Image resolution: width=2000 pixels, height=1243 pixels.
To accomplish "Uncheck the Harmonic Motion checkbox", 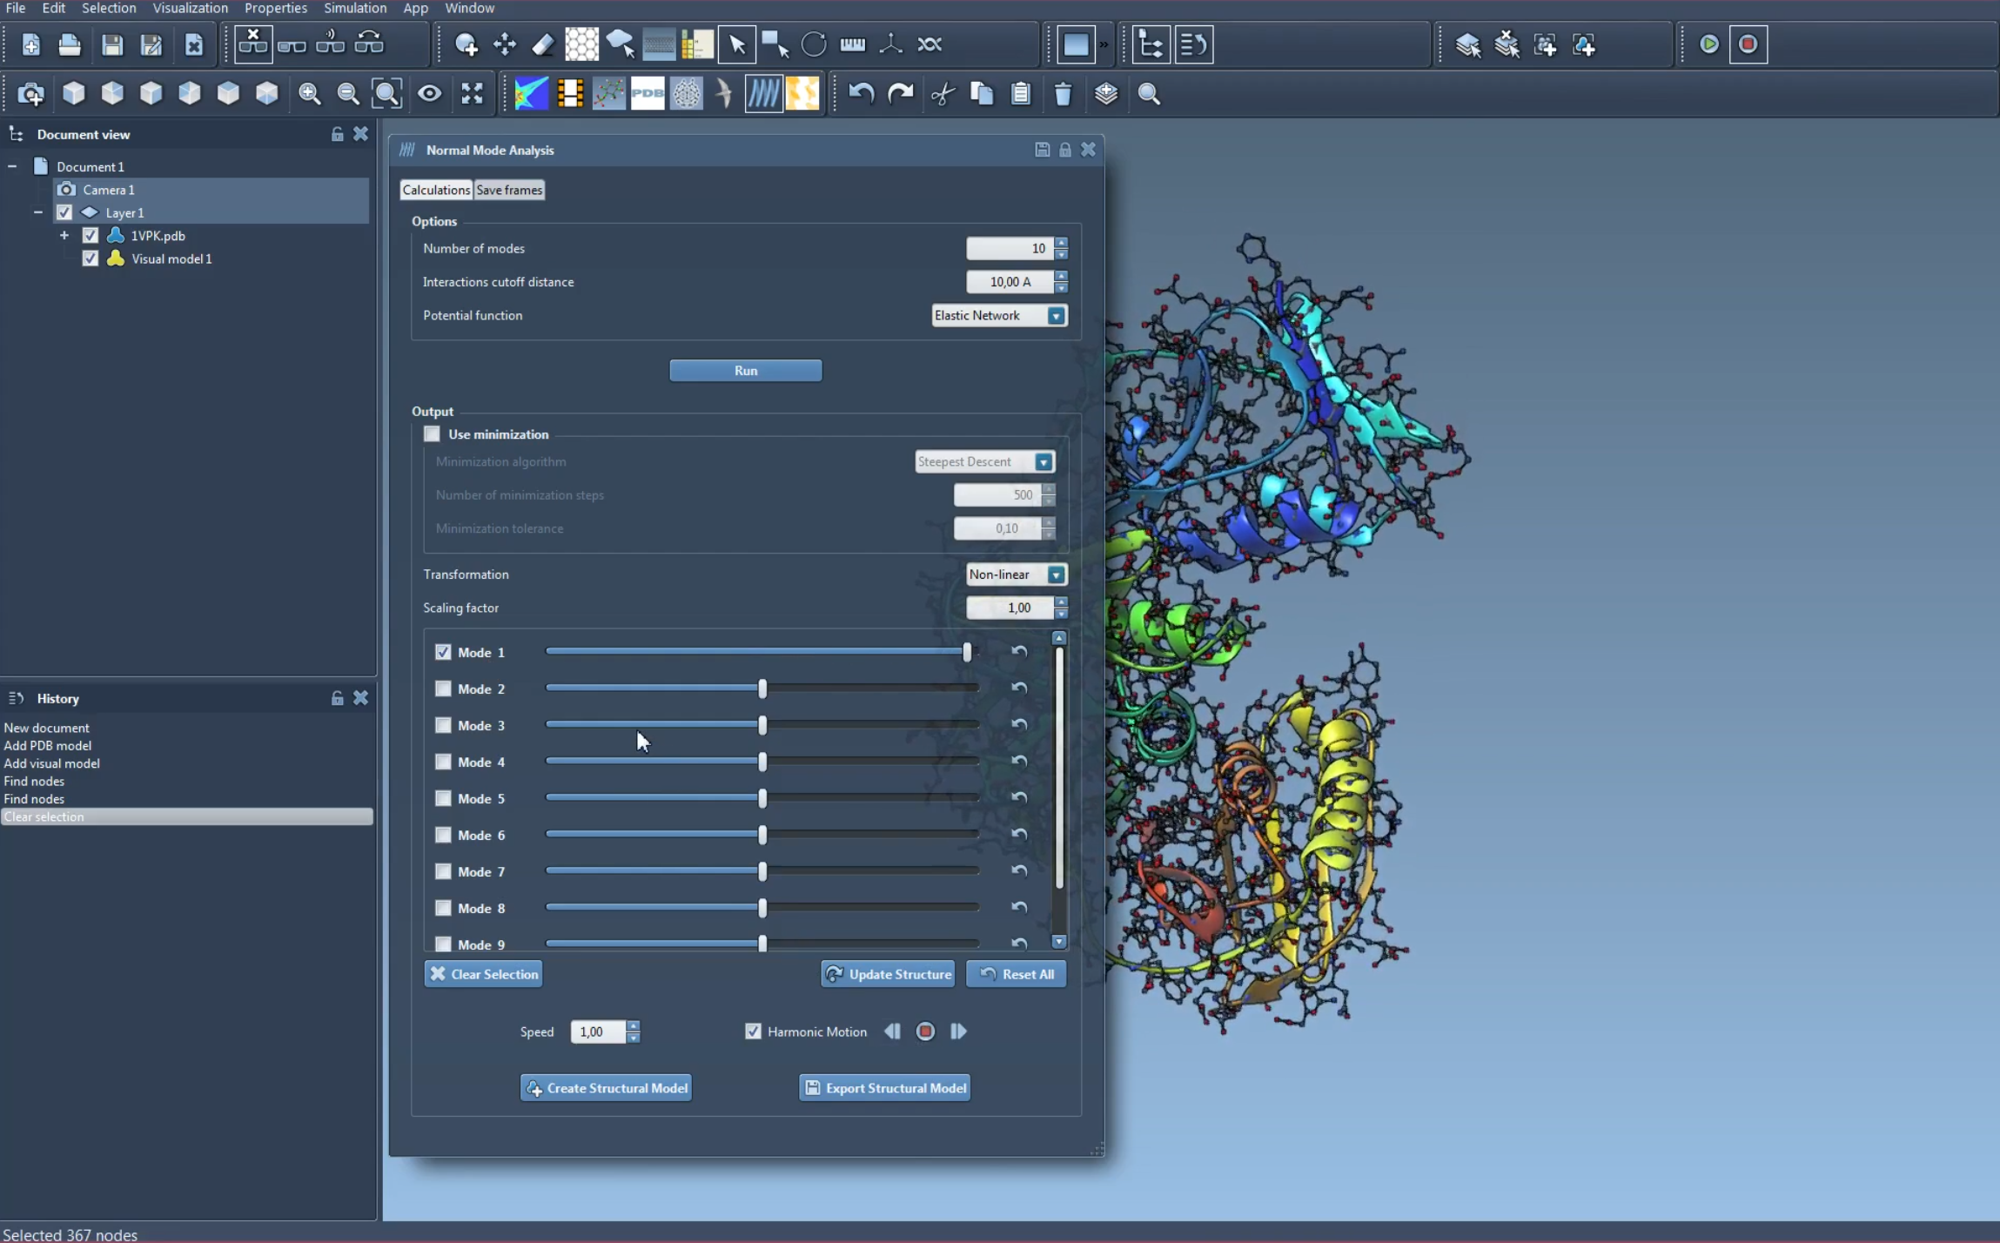I will pyautogui.click(x=753, y=1031).
